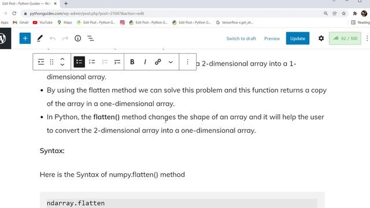
Task: Open the Apps bookmark shortcut
Action: click(x=5, y=23)
